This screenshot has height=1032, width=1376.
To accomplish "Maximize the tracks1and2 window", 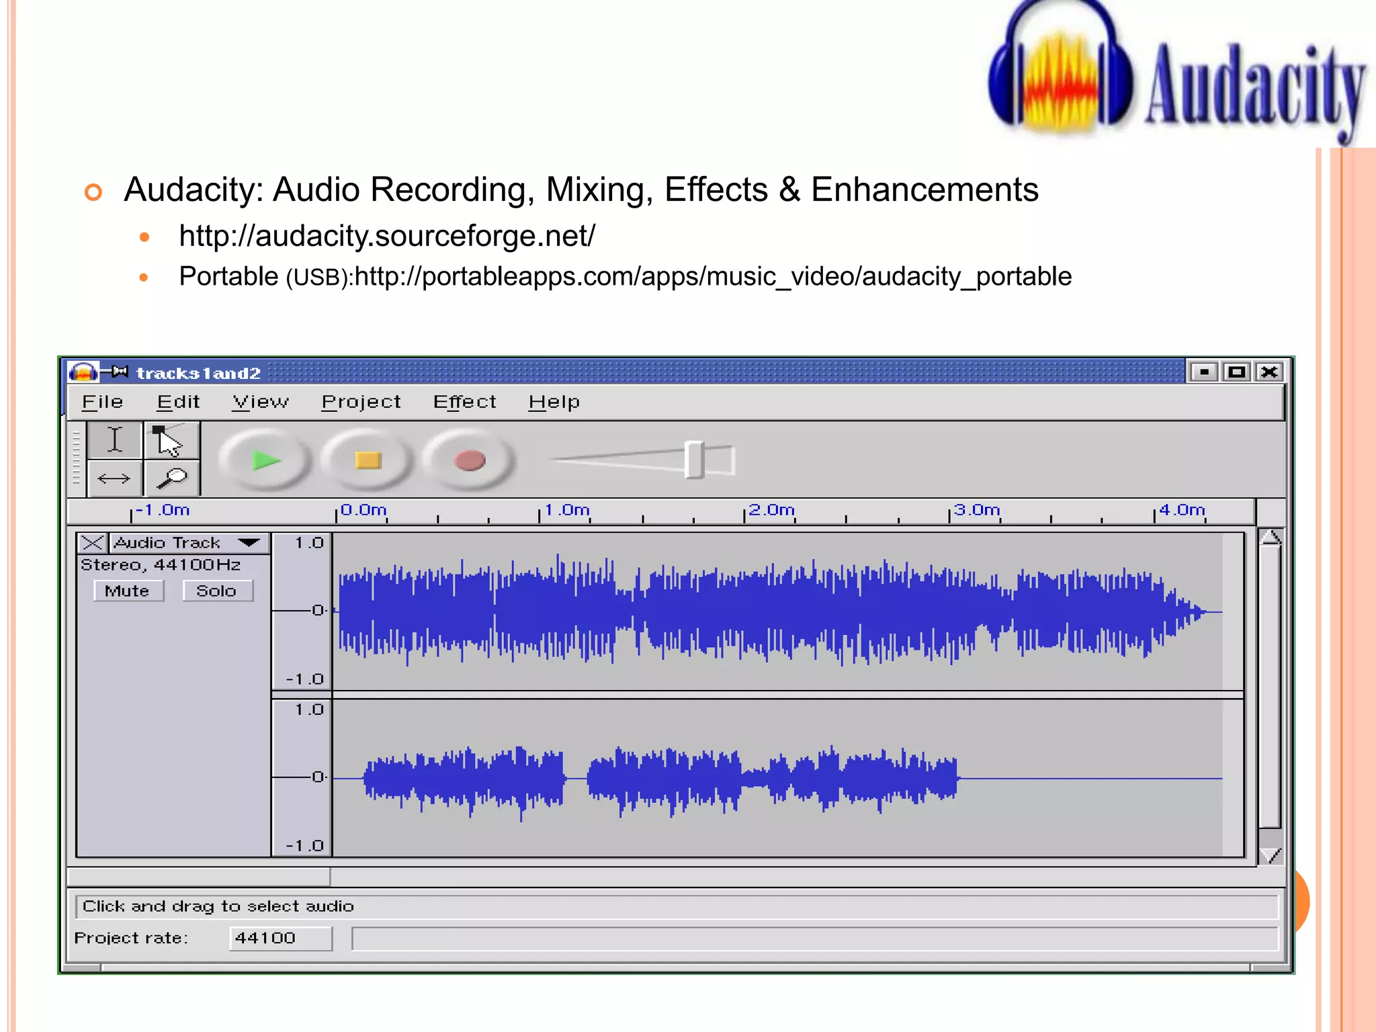I will pyautogui.click(x=1236, y=372).
